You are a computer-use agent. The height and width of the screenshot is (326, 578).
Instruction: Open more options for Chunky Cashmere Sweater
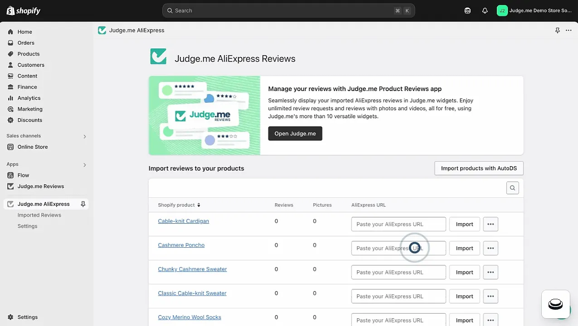pos(491,272)
